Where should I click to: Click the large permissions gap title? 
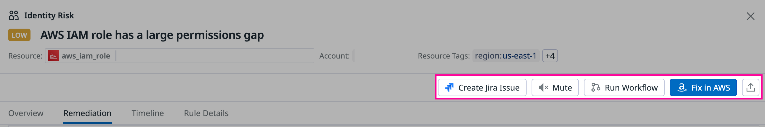click(x=152, y=35)
